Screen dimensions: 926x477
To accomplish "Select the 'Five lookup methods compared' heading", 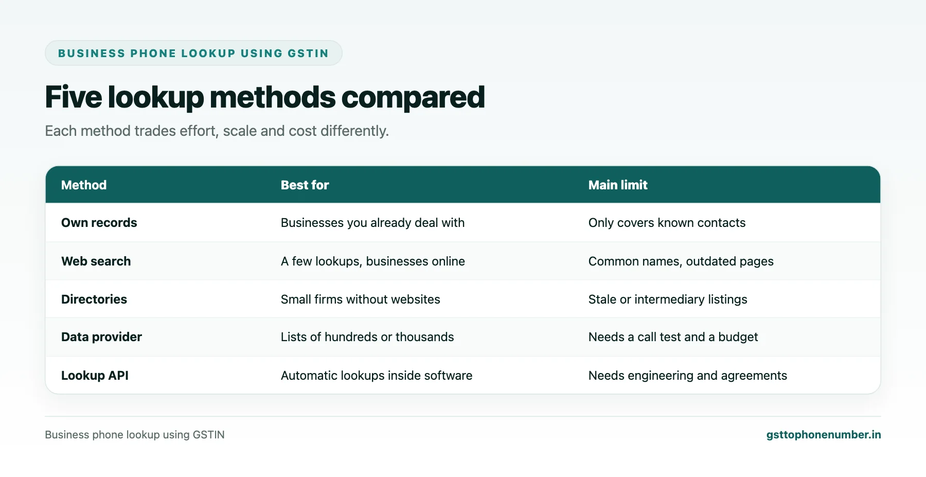I will (265, 97).
